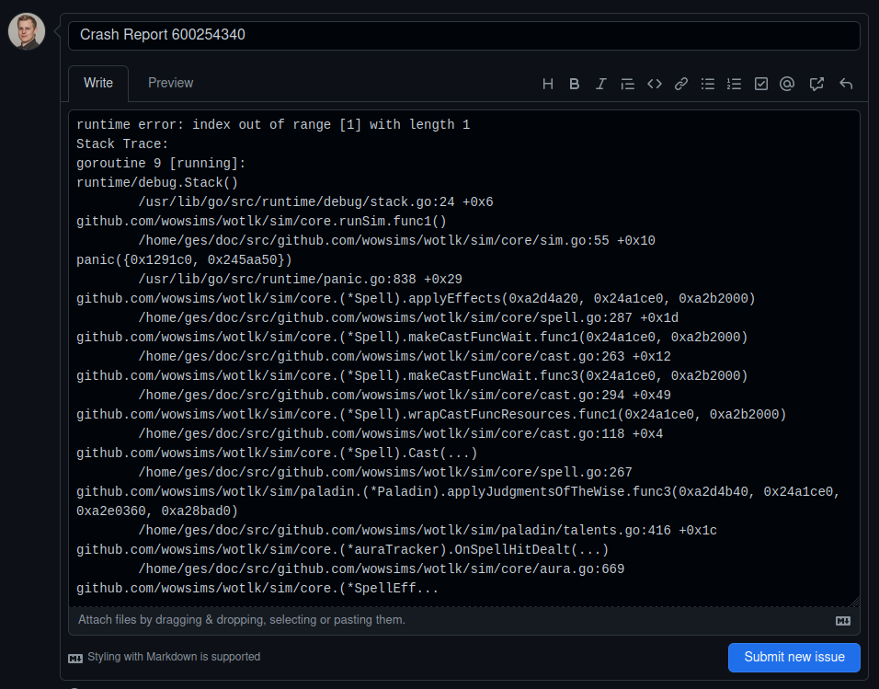The height and width of the screenshot is (689, 879).
Task: Insert a quote block
Action: [627, 83]
